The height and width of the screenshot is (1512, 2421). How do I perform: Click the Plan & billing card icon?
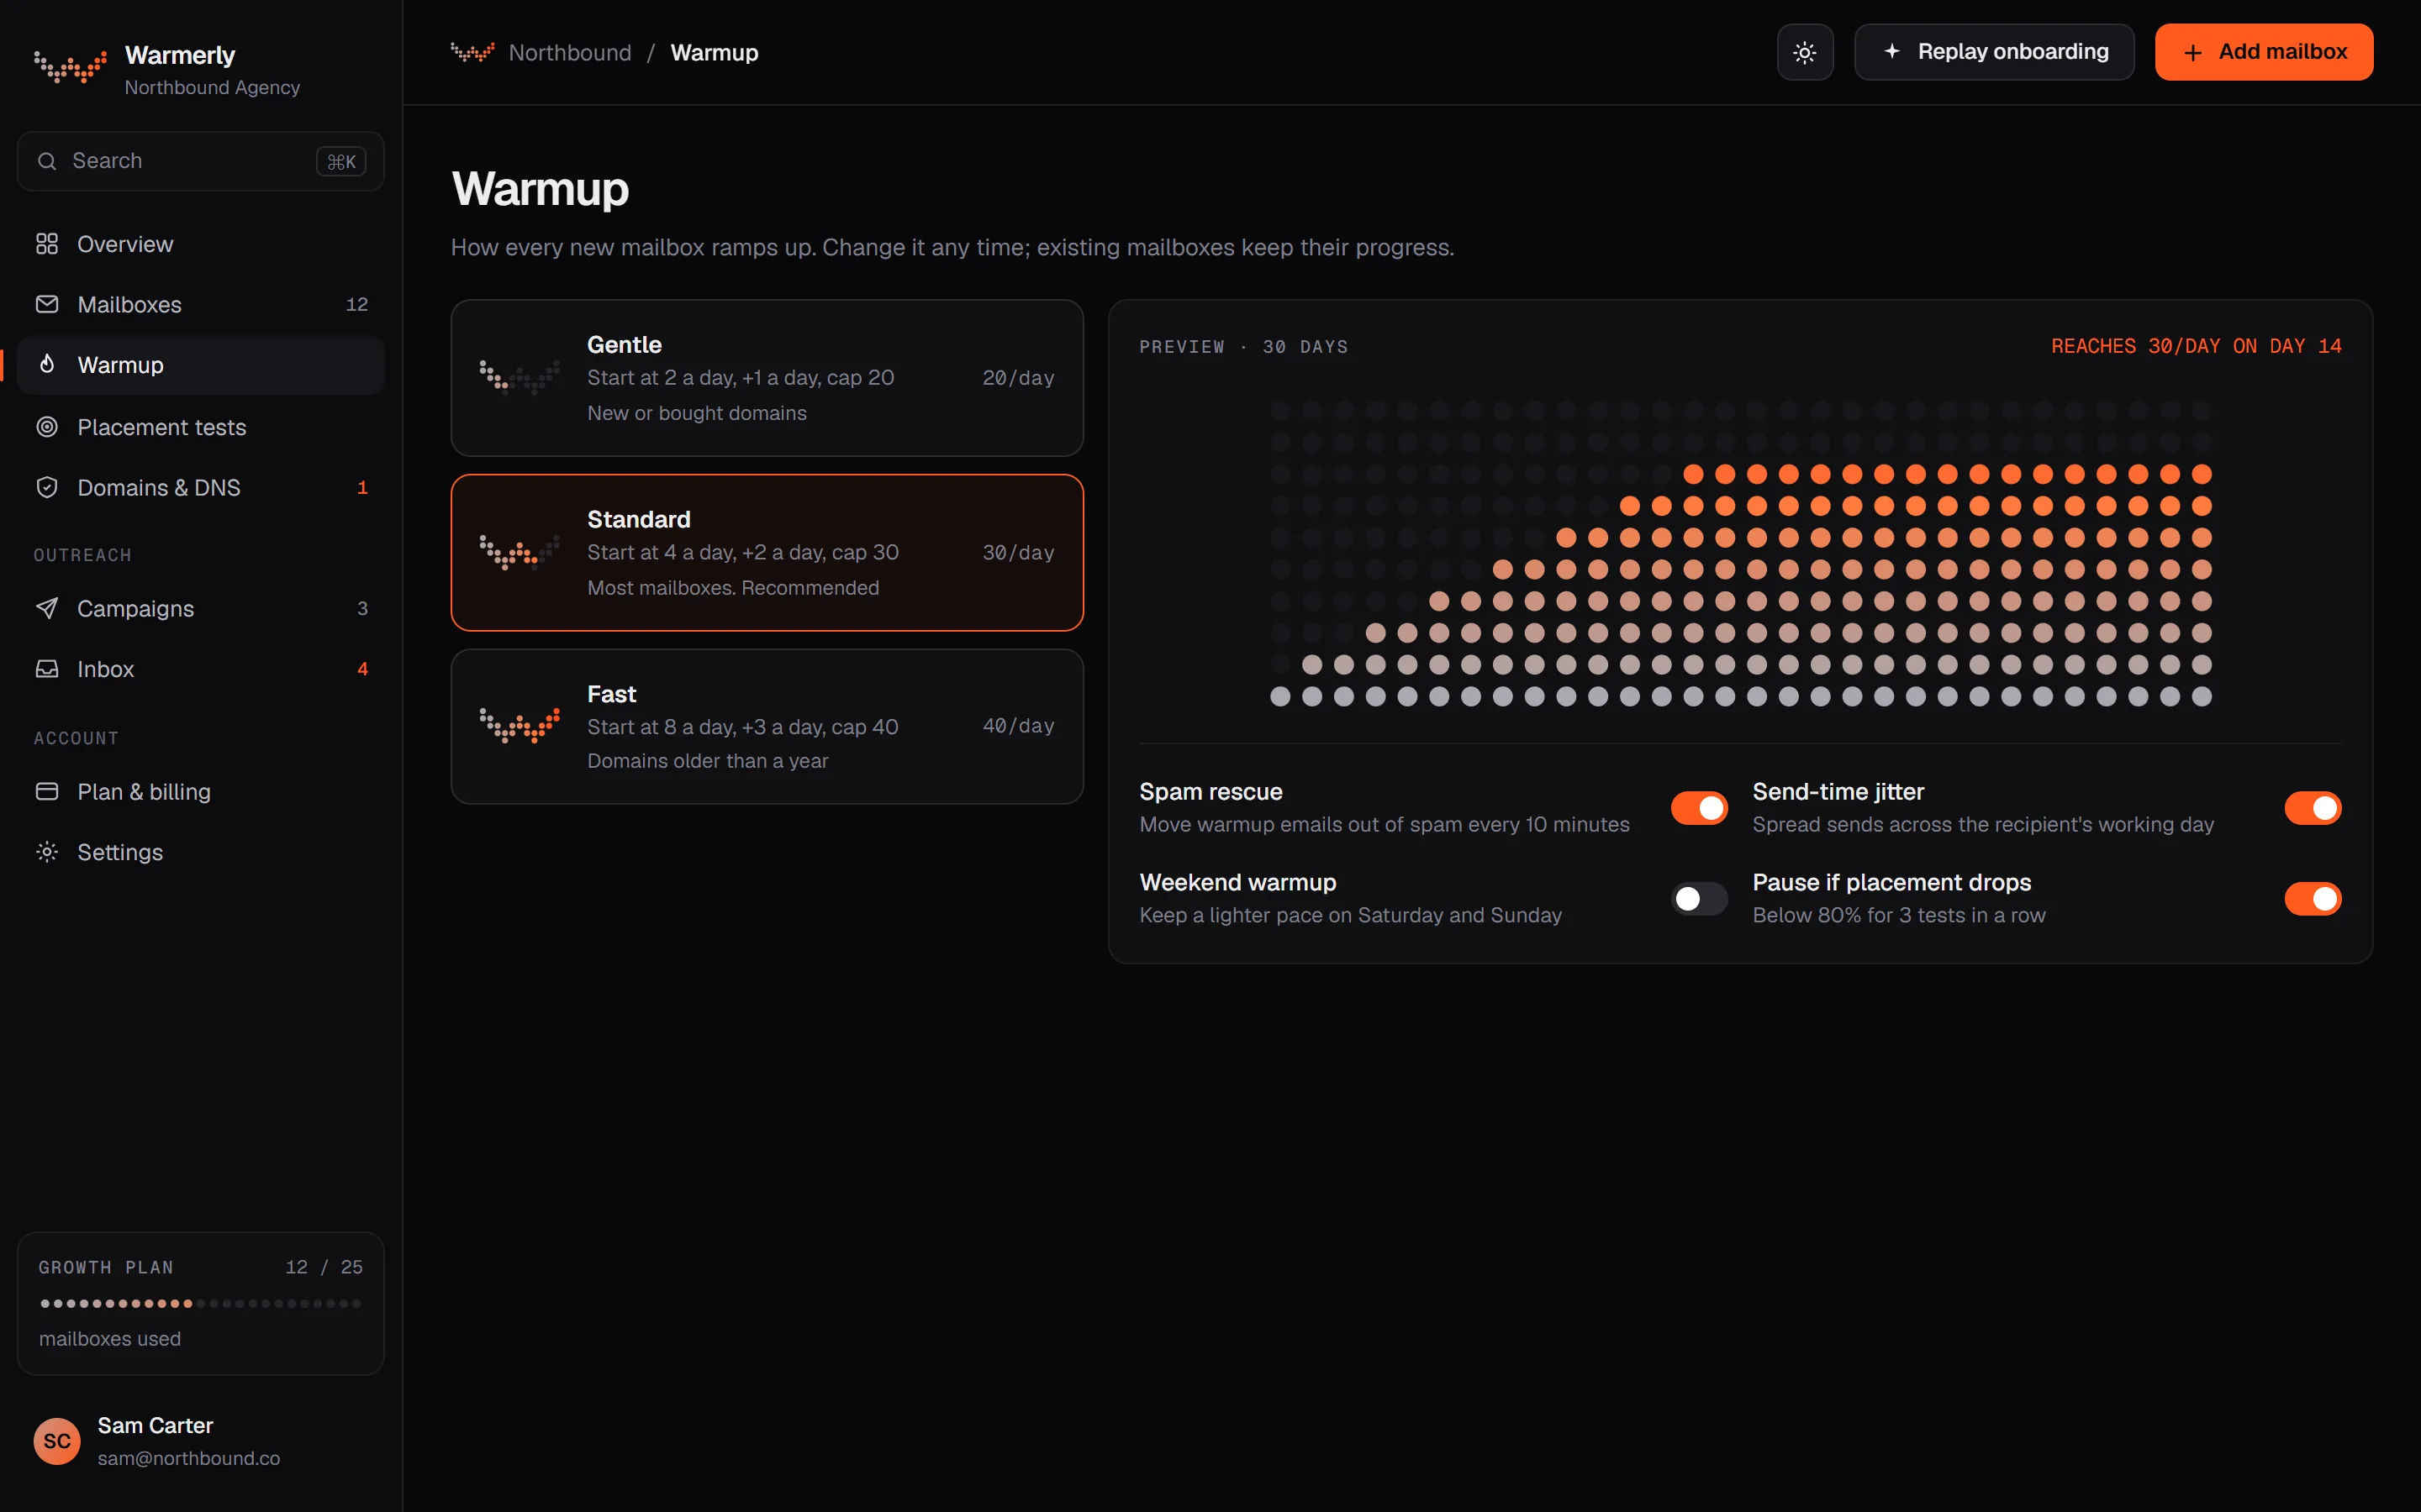(47, 791)
